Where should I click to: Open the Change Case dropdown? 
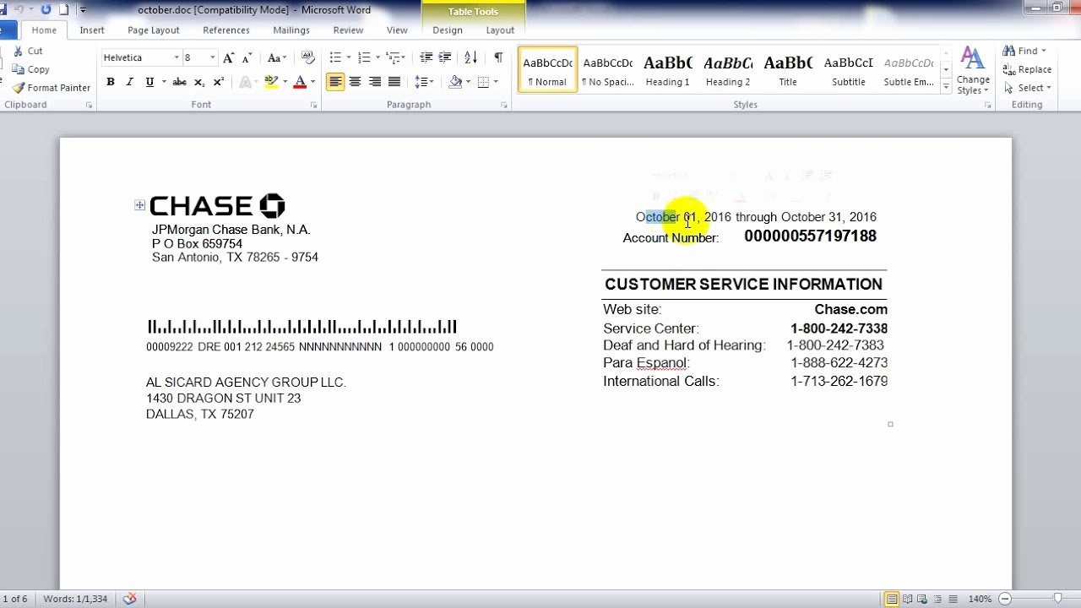(277, 58)
